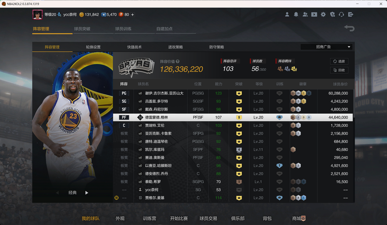Click the 选拔 button
This screenshot has width=387, height=225.
(x=339, y=61)
